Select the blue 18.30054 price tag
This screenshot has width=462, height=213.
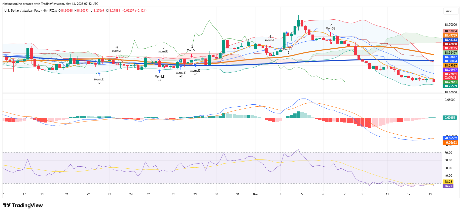(451, 61)
